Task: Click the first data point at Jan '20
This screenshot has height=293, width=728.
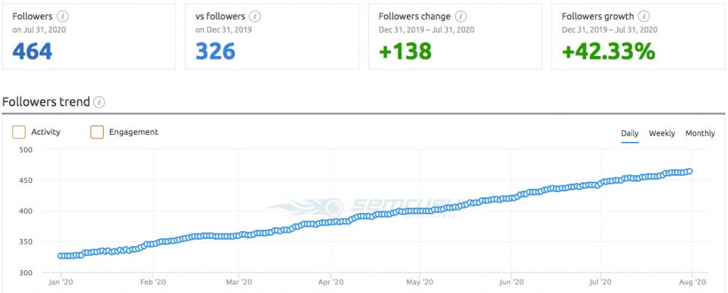Action: [61, 256]
